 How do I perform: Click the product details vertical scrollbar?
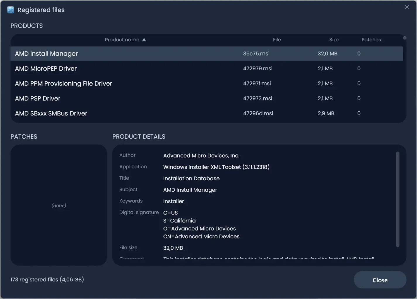point(397,199)
